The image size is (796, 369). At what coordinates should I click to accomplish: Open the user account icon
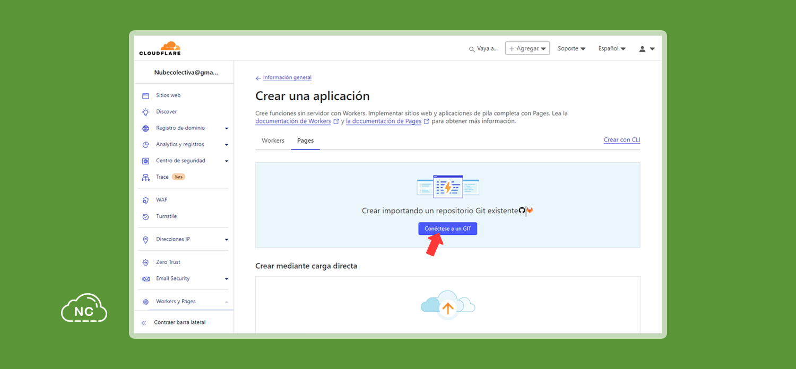[x=642, y=49]
